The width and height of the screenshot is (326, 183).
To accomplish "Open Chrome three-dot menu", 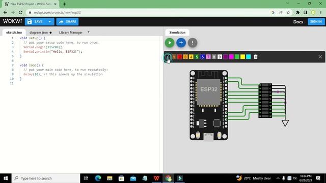I will point(321,12).
